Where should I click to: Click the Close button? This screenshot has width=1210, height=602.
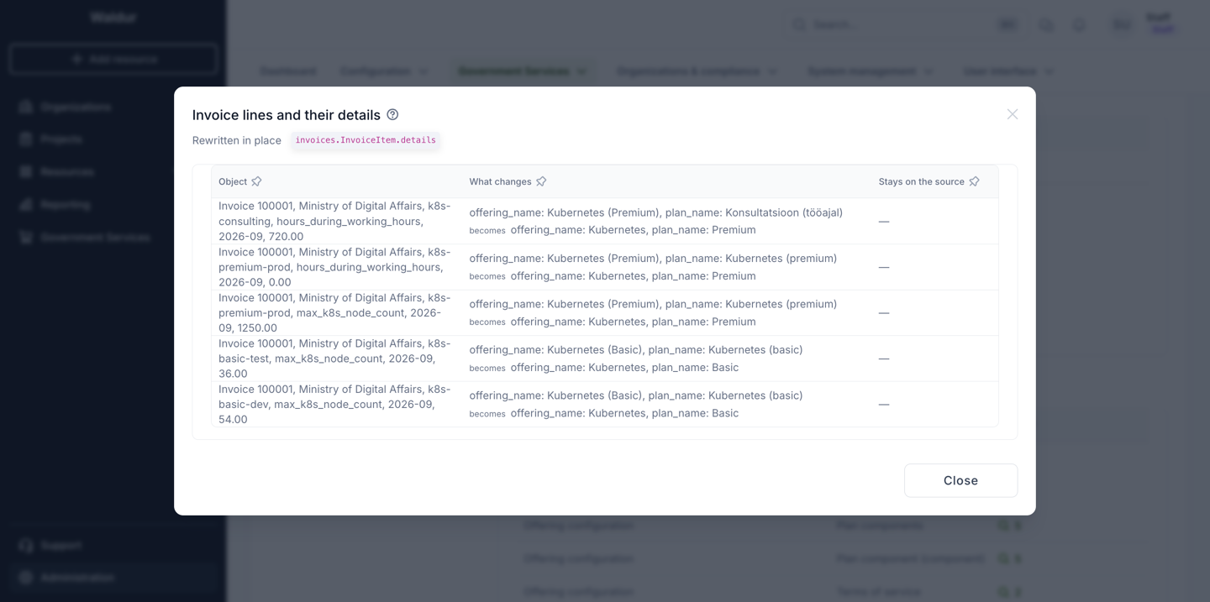(960, 480)
